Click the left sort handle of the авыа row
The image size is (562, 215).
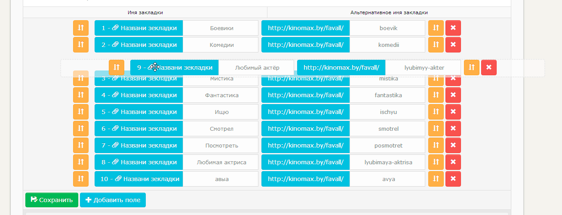click(80, 179)
